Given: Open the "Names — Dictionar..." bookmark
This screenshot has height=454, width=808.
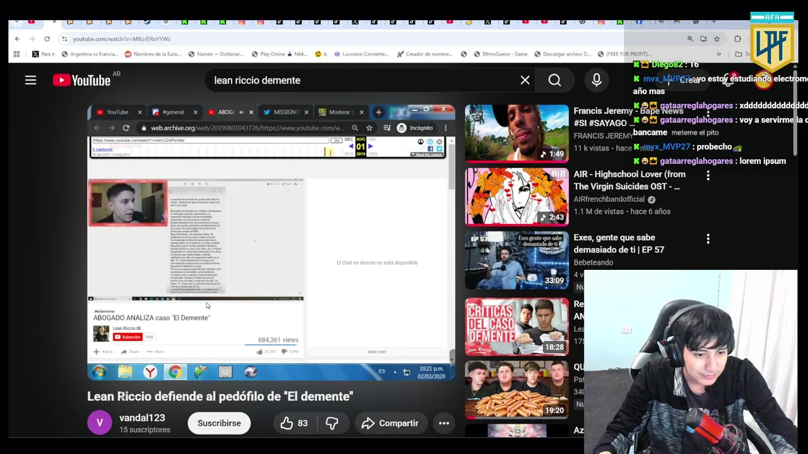Looking at the screenshot, I should [x=215, y=54].
